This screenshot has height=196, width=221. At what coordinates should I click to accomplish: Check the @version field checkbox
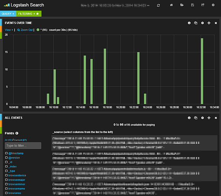(x=6, y=158)
